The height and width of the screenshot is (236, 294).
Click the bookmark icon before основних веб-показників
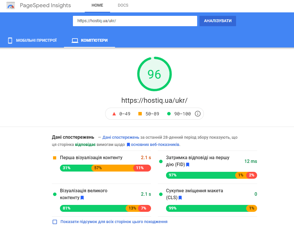pos(128,144)
